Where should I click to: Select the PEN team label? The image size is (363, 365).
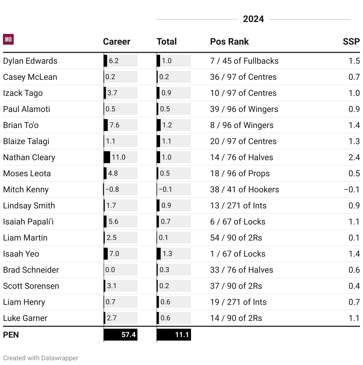[x=11, y=335]
